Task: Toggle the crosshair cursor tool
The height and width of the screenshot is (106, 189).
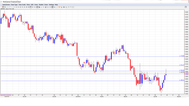Action: point(37,7)
